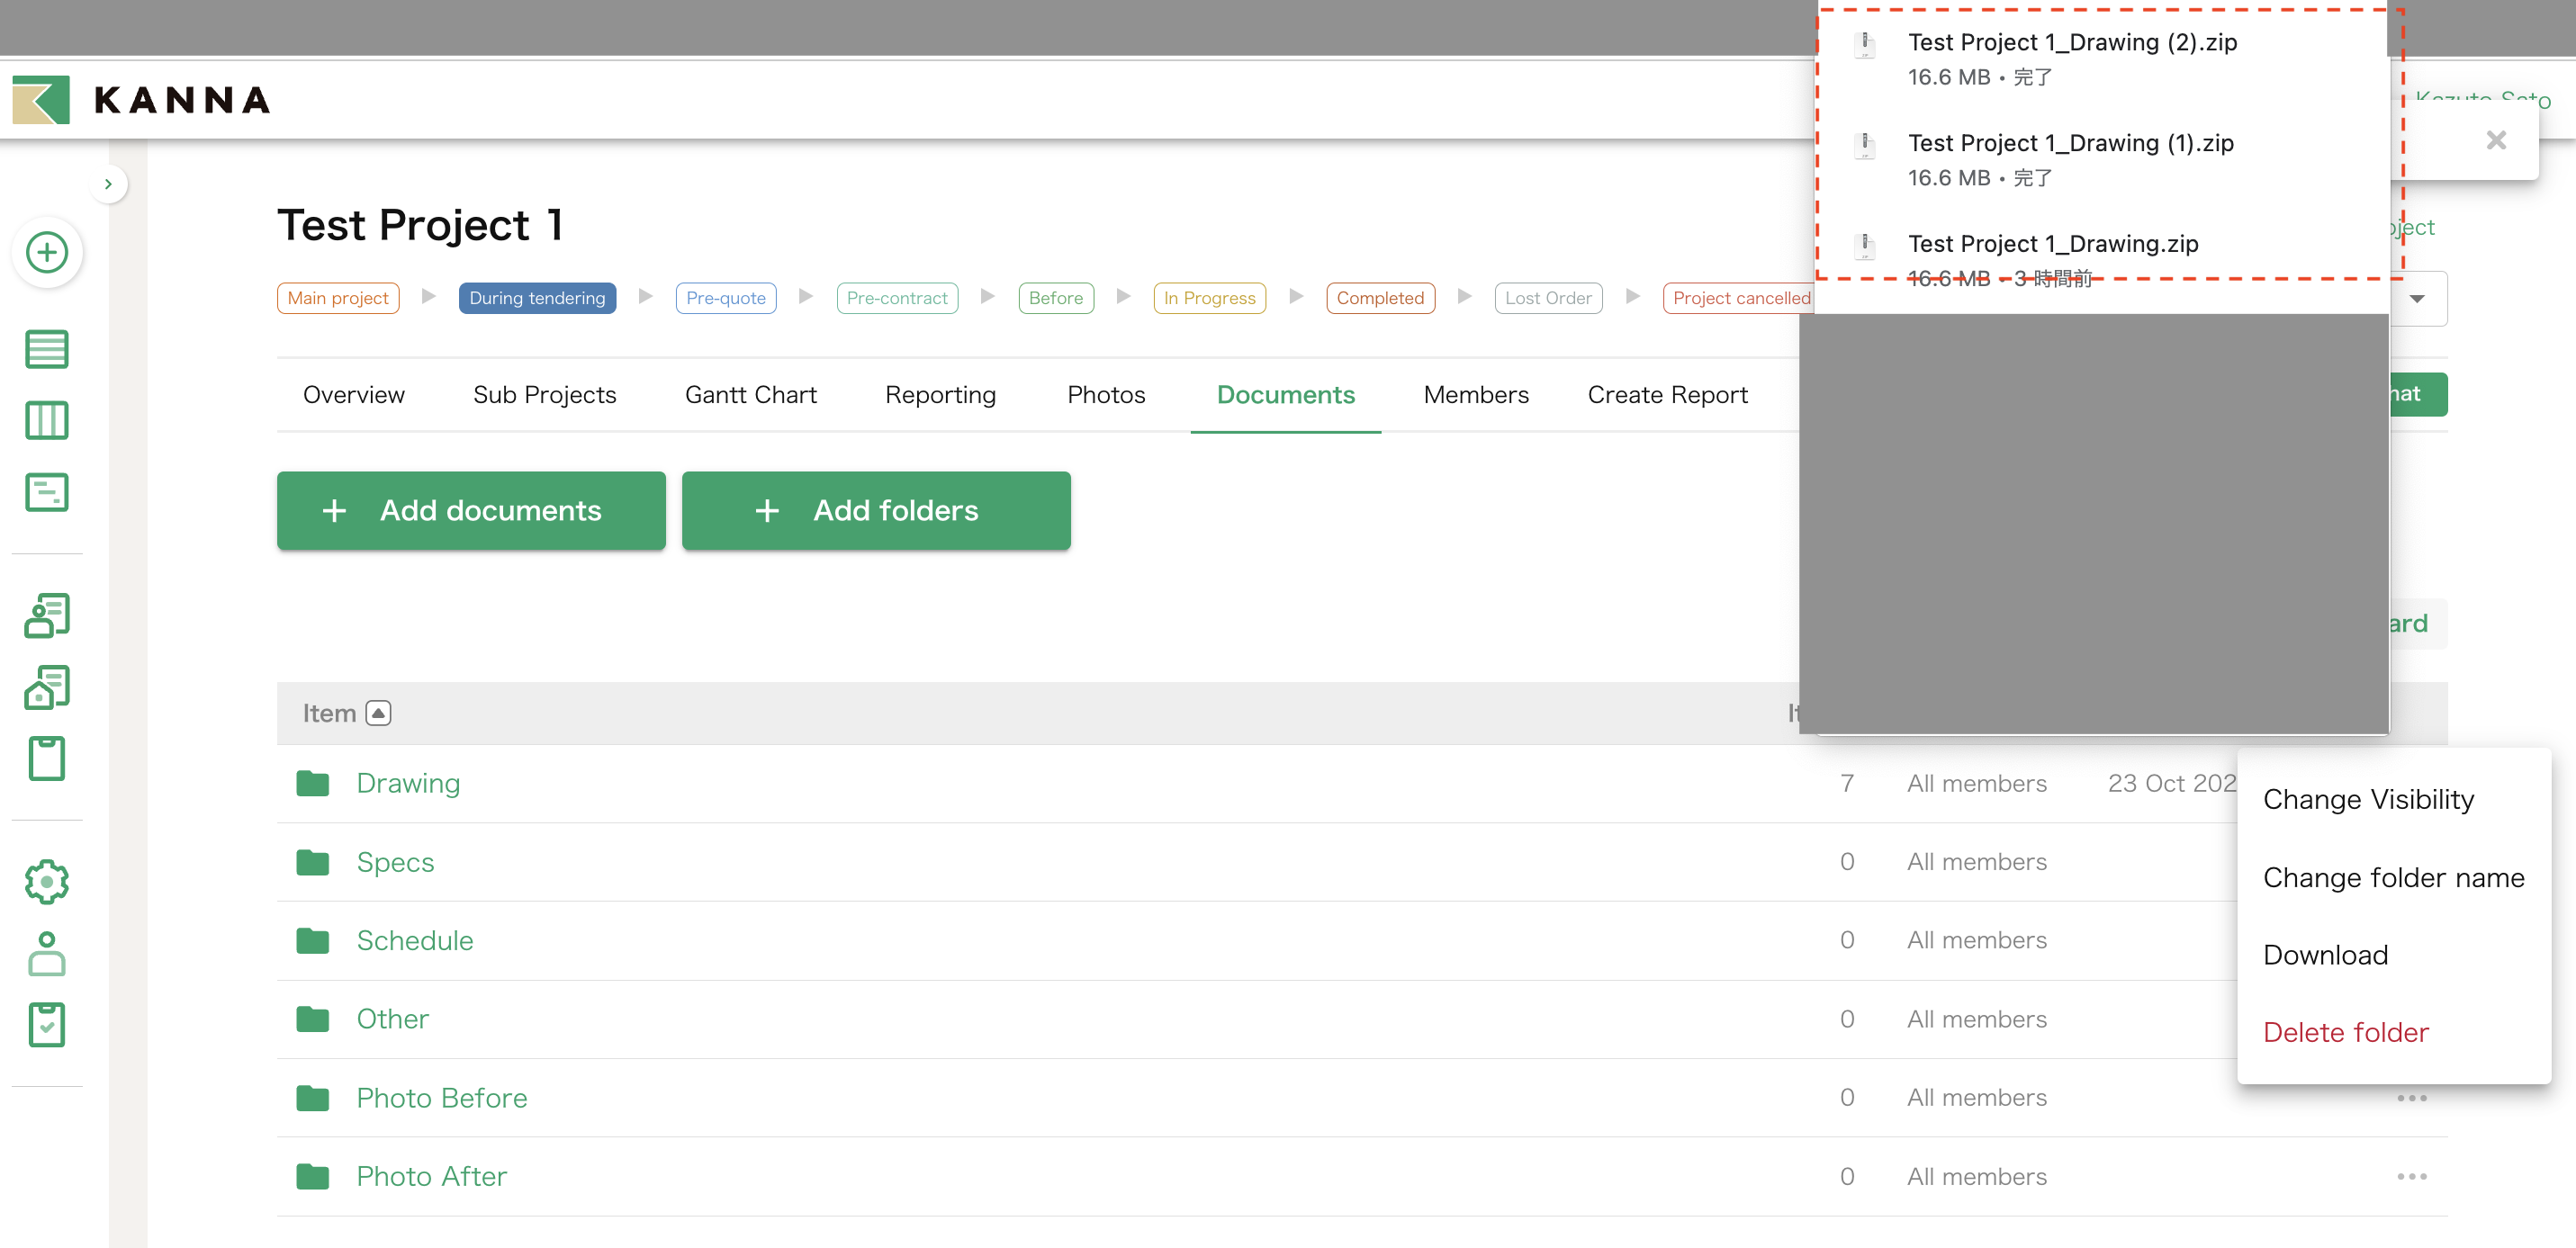Screen dimensions: 2576x1248
Task: Open the list view sidebar icon
Action: (46, 349)
